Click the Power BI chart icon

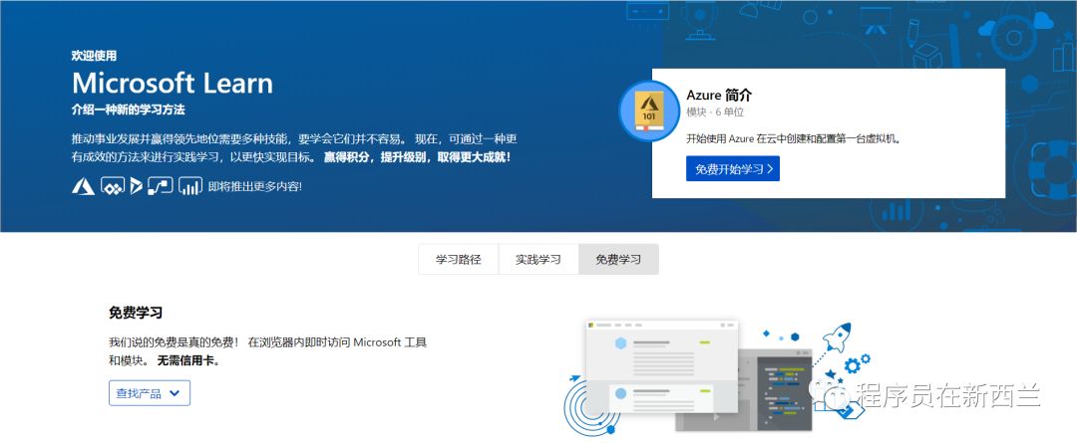point(190,186)
